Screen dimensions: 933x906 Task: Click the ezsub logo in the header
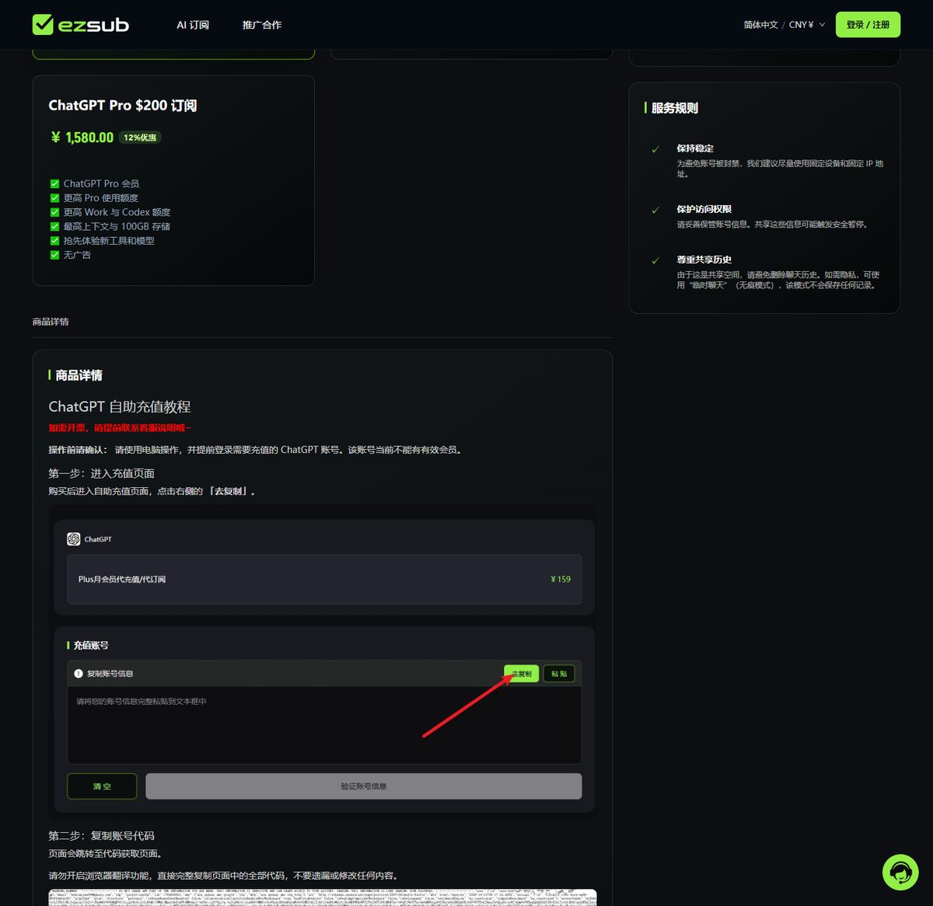[81, 25]
